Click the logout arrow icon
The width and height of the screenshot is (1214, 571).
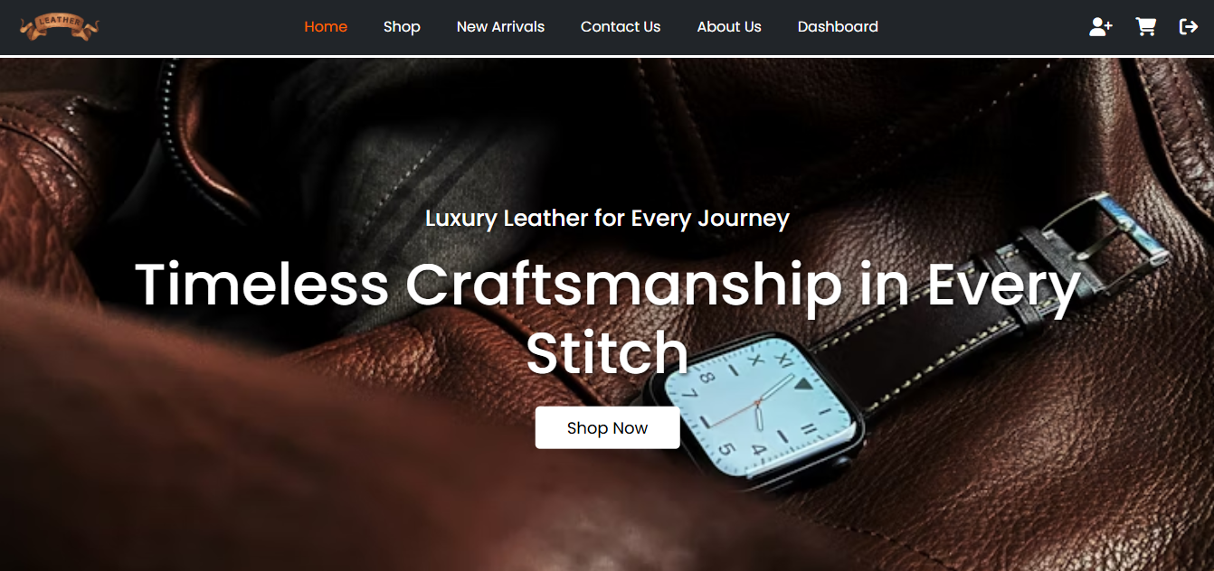[x=1189, y=27]
